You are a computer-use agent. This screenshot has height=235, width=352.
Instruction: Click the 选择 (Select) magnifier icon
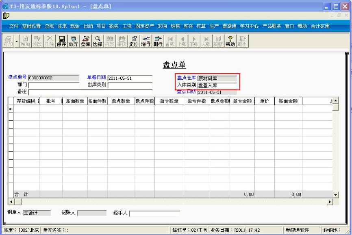(x=98, y=41)
